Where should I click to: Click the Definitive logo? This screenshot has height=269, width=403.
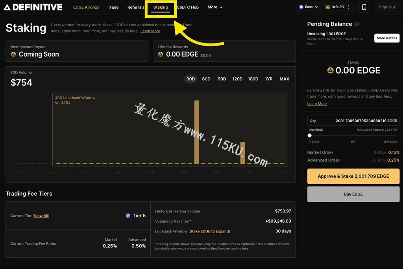click(x=33, y=7)
